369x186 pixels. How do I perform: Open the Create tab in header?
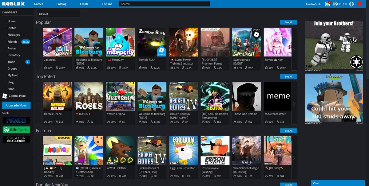(84, 4)
